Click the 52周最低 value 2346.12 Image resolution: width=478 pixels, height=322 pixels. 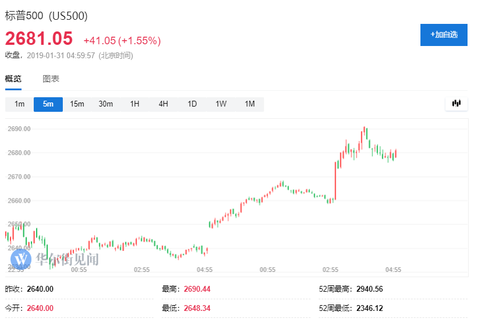click(x=369, y=308)
